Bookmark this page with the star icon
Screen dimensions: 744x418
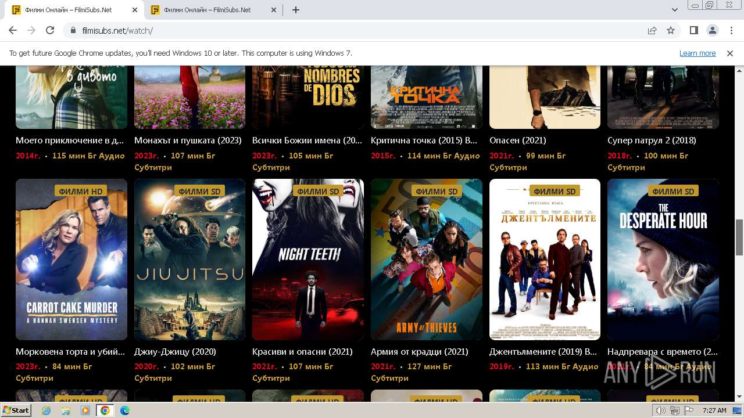671,30
